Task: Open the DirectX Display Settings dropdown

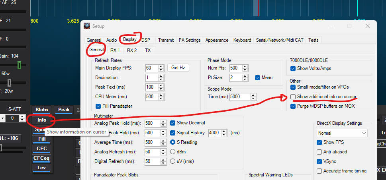Action: (342, 133)
